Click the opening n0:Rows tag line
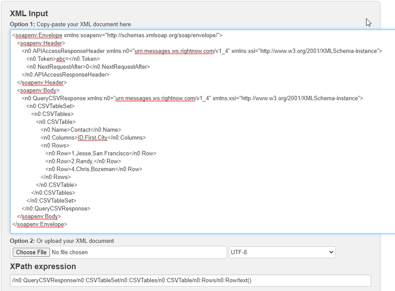395x291 pixels. point(55,145)
